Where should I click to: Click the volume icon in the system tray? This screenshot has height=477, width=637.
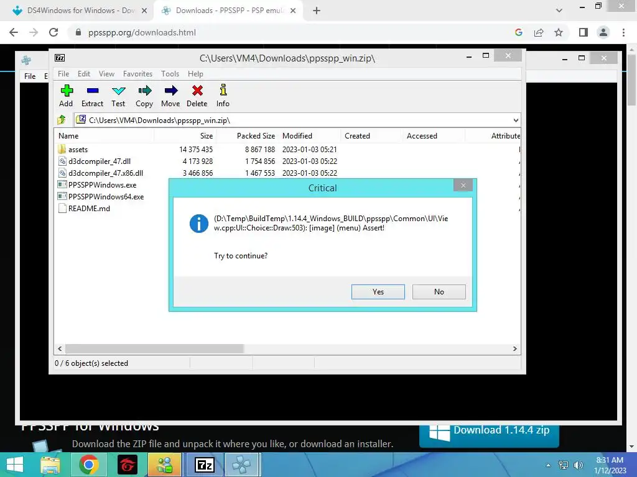(578, 465)
